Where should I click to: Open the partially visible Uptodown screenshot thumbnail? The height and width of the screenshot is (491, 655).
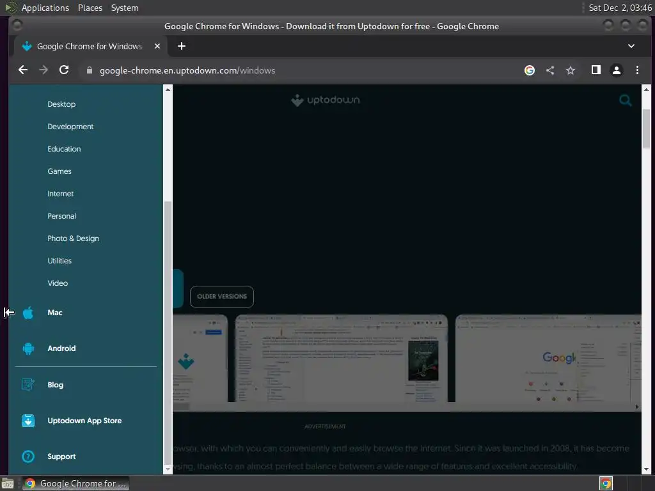[200, 359]
